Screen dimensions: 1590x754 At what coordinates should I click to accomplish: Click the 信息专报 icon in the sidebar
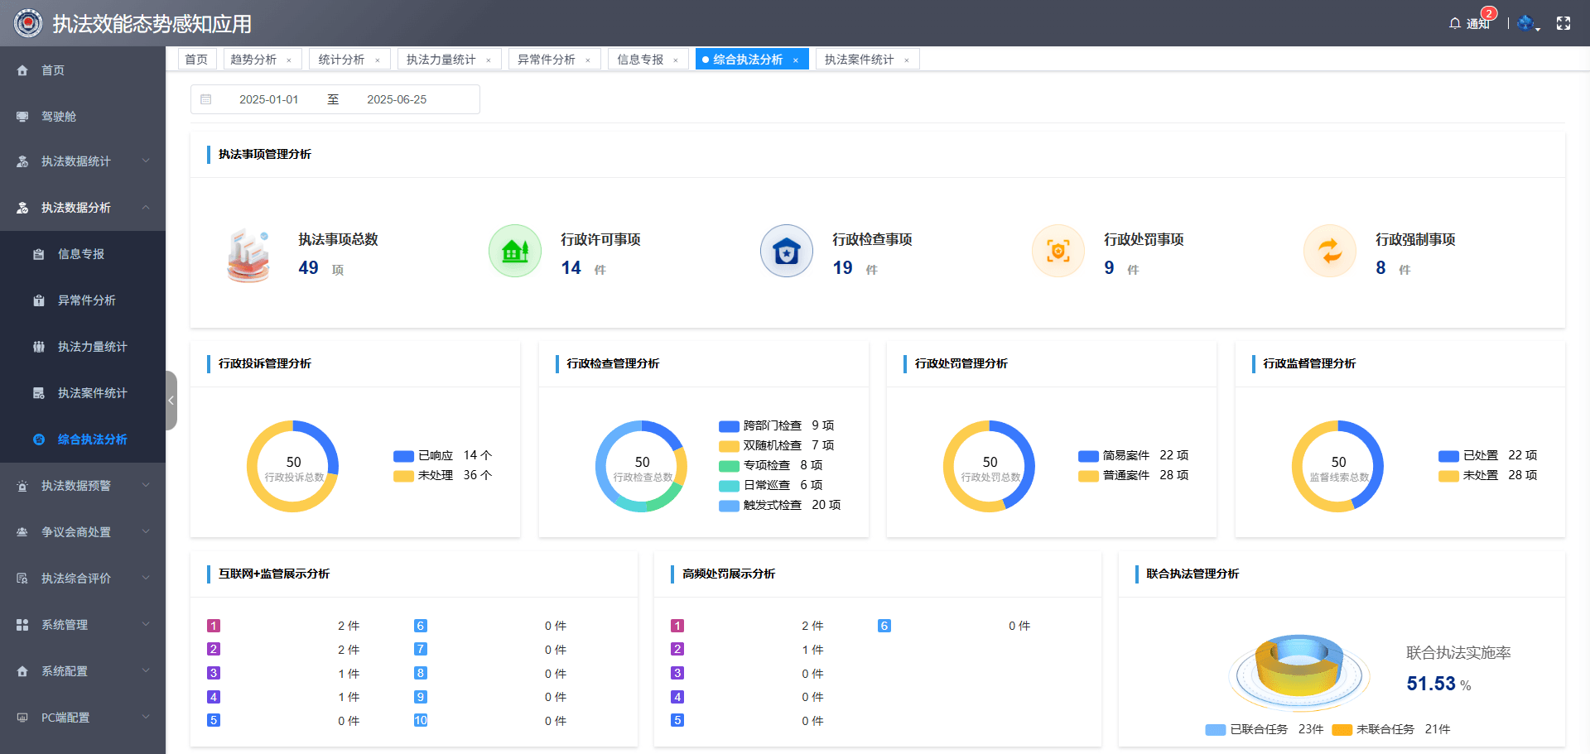click(x=39, y=253)
